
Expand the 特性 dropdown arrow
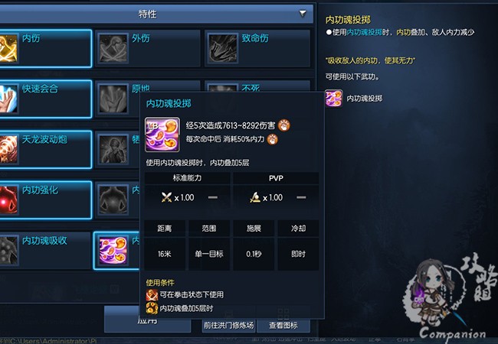[303, 13]
